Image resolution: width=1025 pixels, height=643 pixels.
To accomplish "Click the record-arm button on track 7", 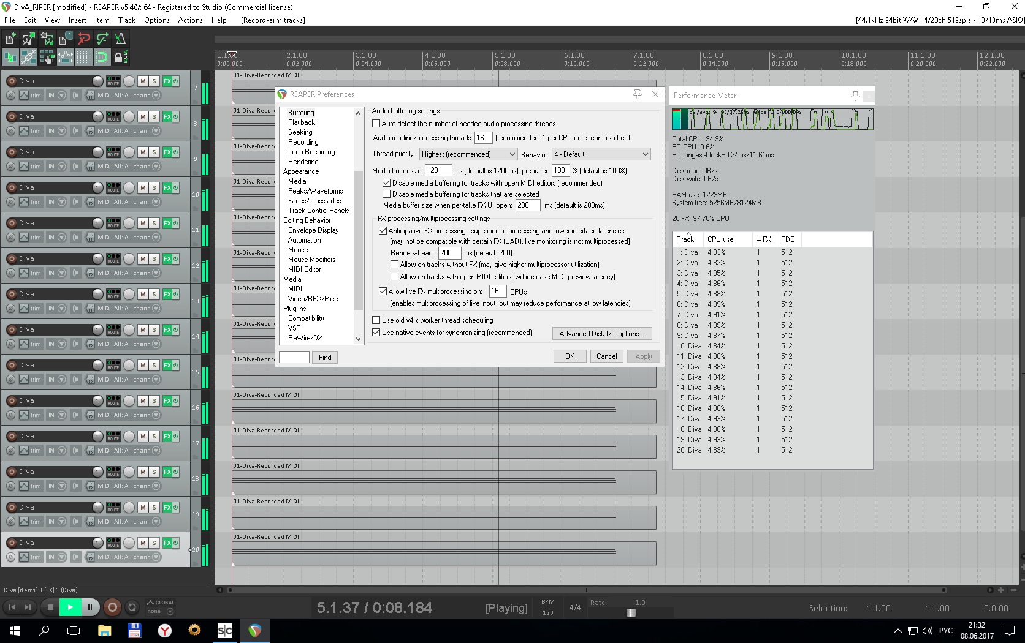I will 11,81.
